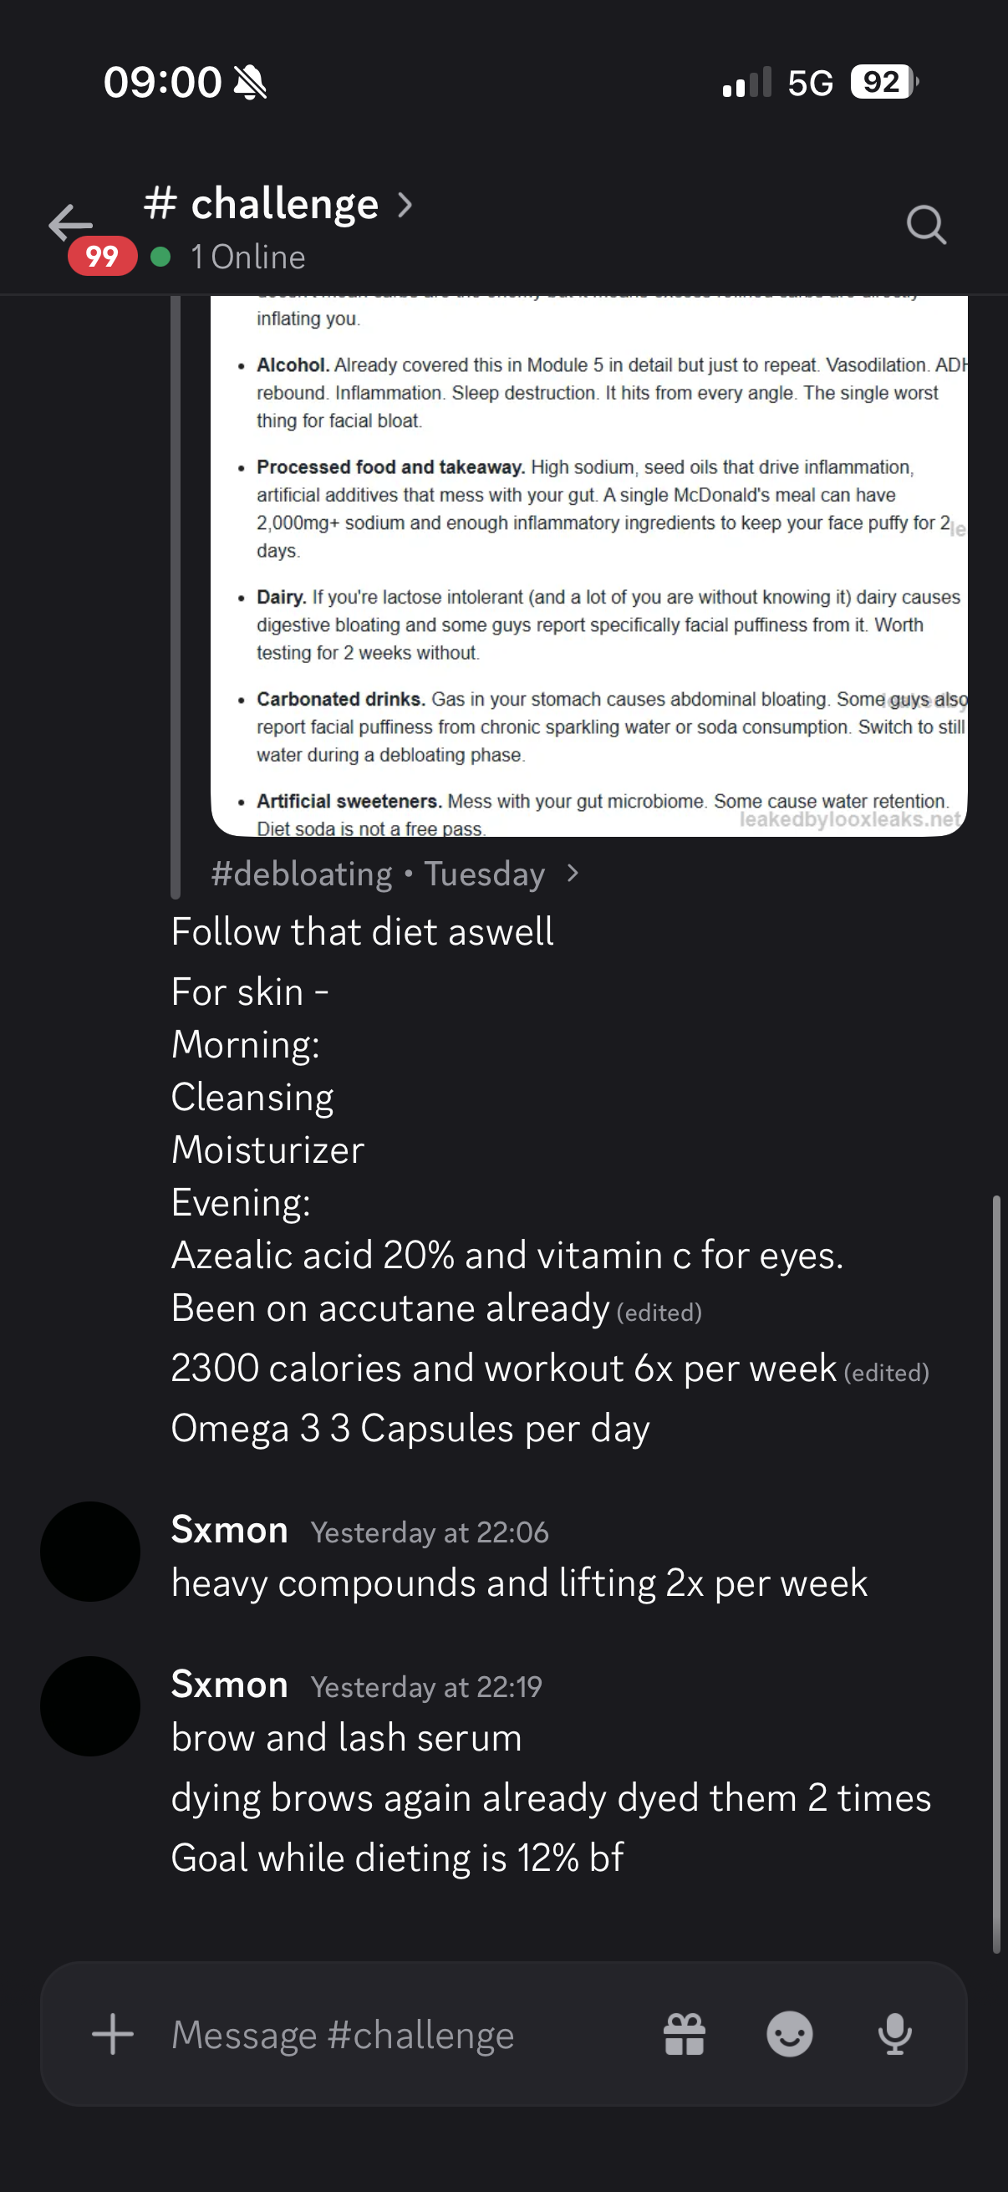Image resolution: width=1008 pixels, height=2192 pixels.
Task: Jump to the #debloating forwarded source
Action: [x=302, y=874]
